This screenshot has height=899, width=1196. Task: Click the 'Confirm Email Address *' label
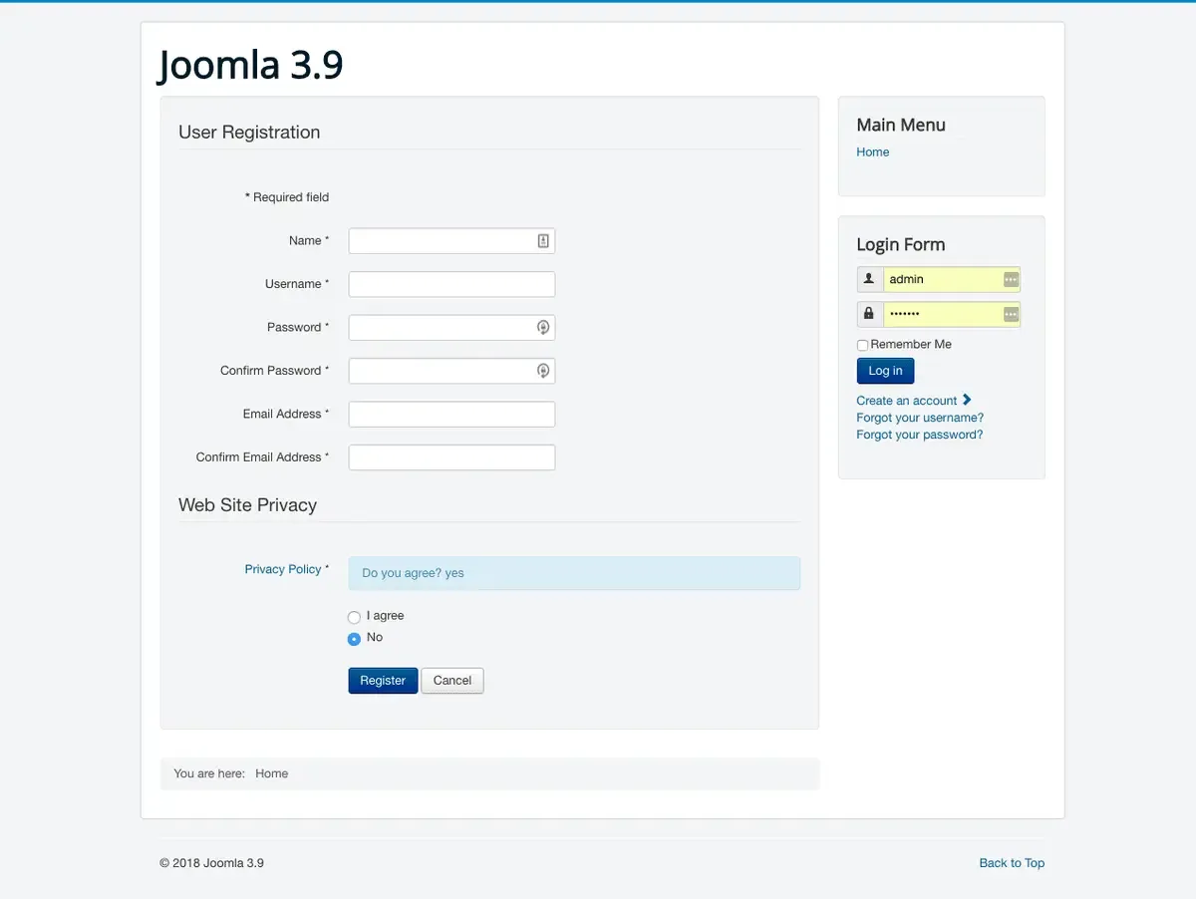tap(262, 457)
